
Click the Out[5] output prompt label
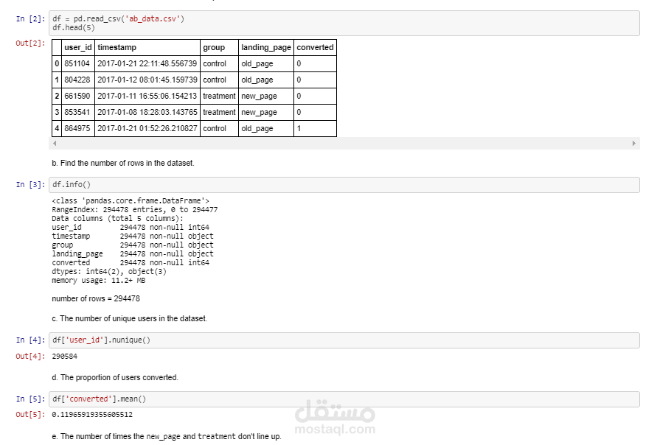point(30,415)
